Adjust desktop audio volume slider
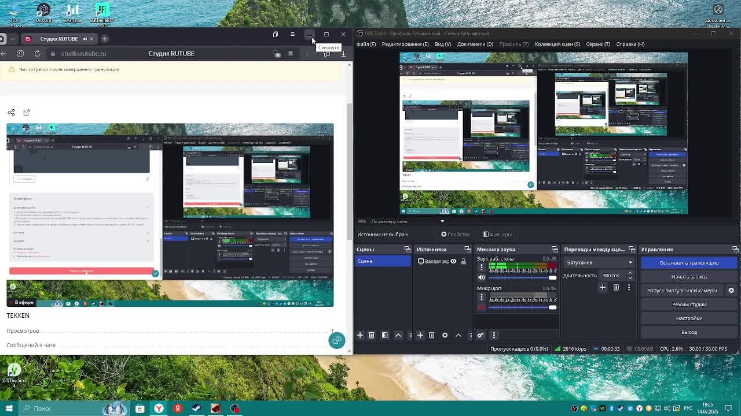This screenshot has width=741, height=416. [523, 278]
